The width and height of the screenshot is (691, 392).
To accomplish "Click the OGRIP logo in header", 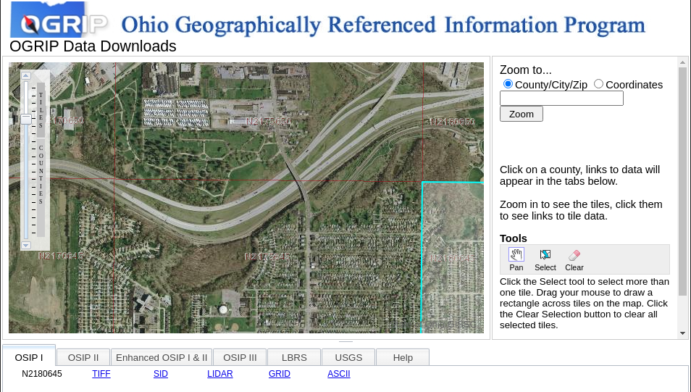I will pyautogui.click(x=59, y=23).
